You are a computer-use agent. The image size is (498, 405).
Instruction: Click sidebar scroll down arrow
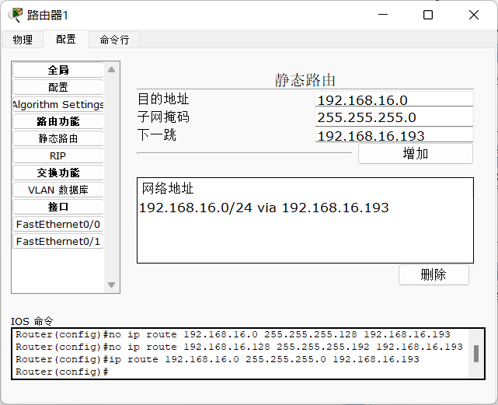coord(111,285)
